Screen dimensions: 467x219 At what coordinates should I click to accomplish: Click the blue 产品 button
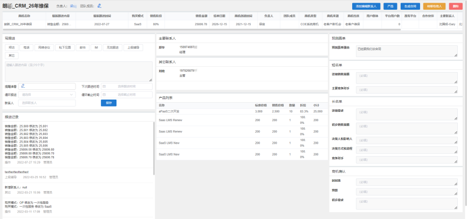coord(390,6)
